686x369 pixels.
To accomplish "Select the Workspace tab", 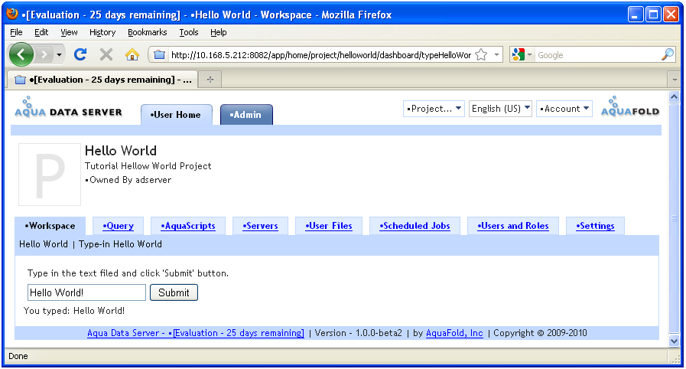I will [50, 226].
